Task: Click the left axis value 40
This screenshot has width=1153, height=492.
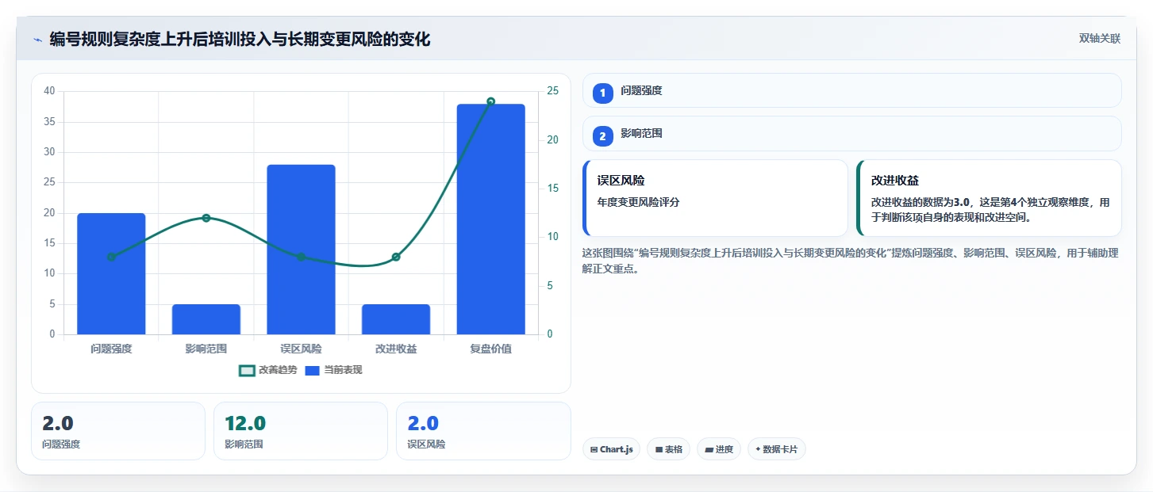Action: (x=49, y=91)
